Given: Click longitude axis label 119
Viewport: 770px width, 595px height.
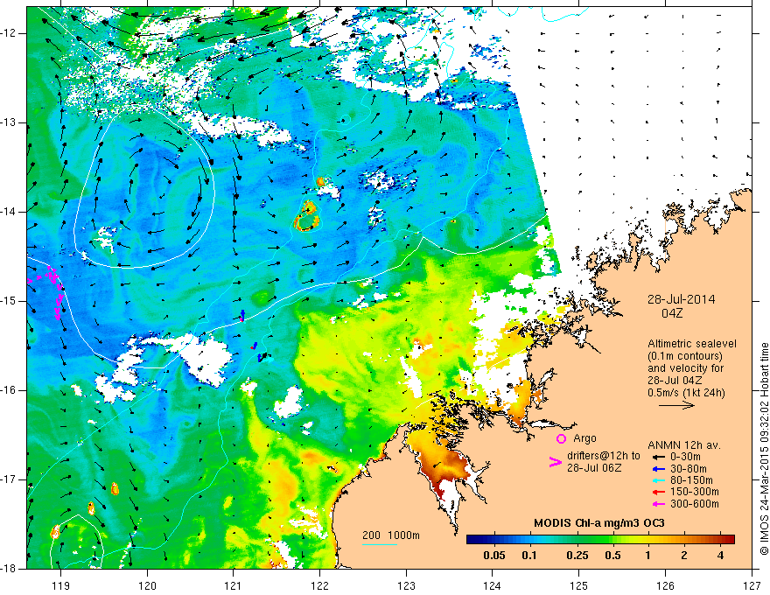Looking at the screenshot, I should pyautogui.click(x=61, y=586).
